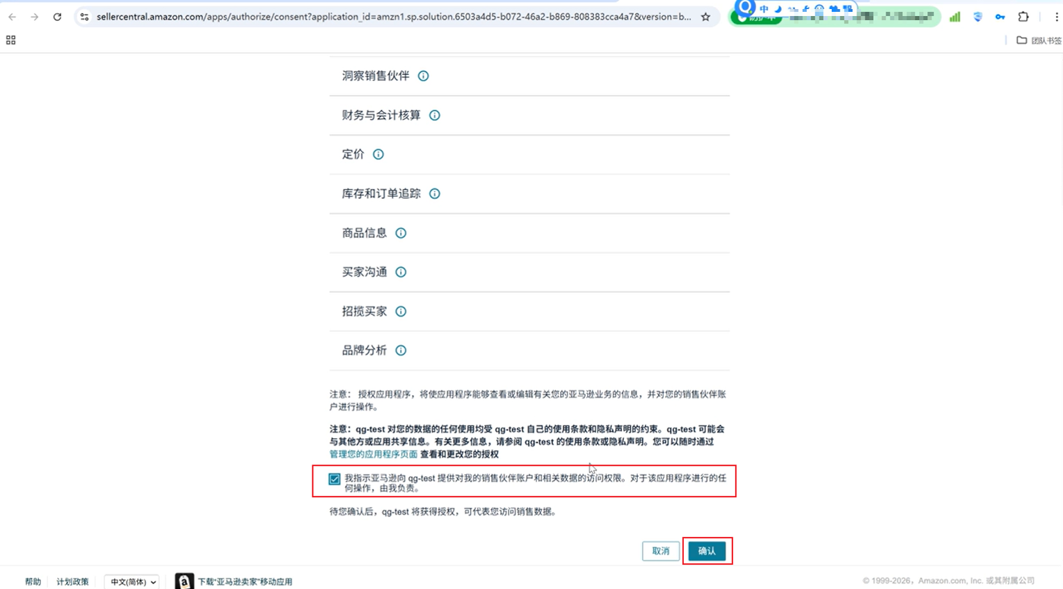Click the 下载"亚马逊卖家"移动应用 link
Image resolution: width=1063 pixels, height=589 pixels.
tap(245, 581)
